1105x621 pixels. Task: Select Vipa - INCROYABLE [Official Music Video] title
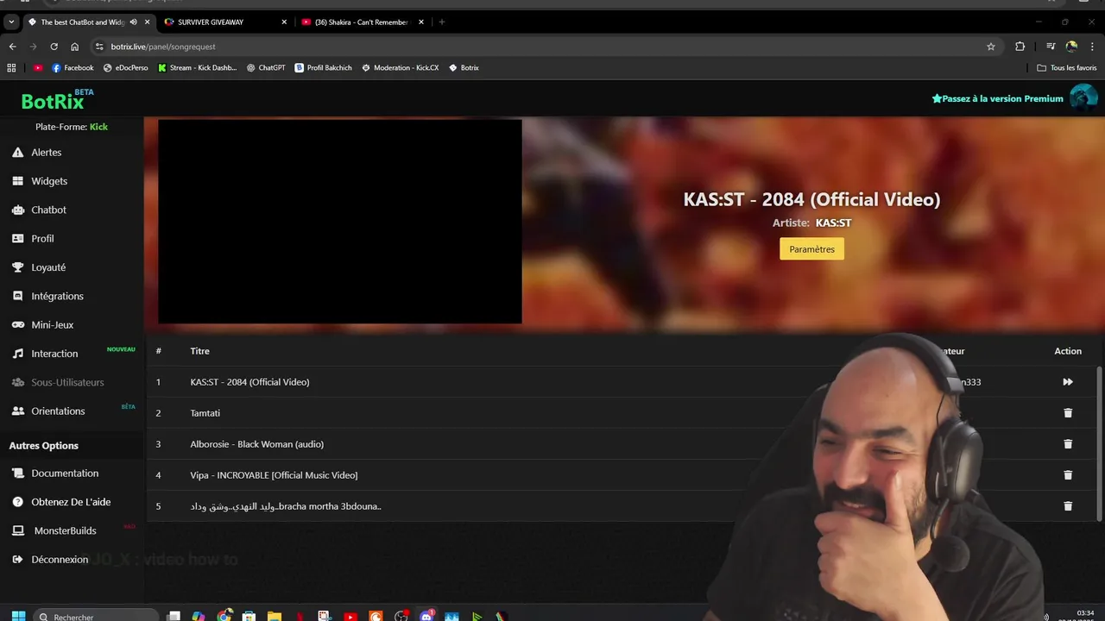(x=274, y=475)
